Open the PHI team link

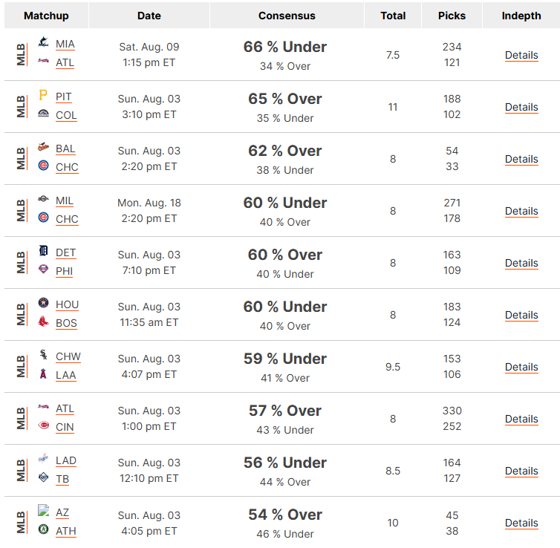[x=65, y=271]
